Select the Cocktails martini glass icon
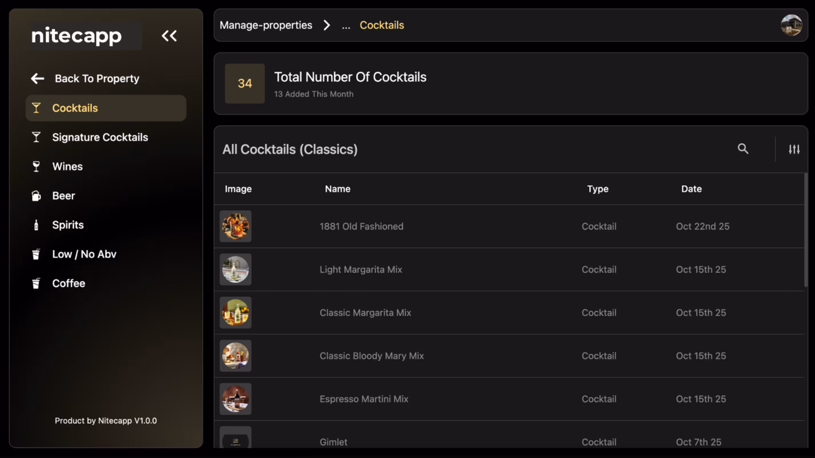Screen dimensions: 815x458 36,108
